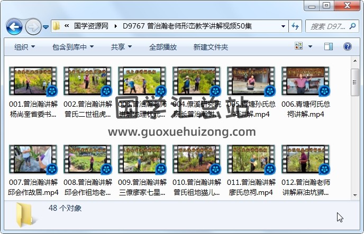This screenshot has height=234, width=364.
Task: Change view with the view icon
Action: coord(298,46)
